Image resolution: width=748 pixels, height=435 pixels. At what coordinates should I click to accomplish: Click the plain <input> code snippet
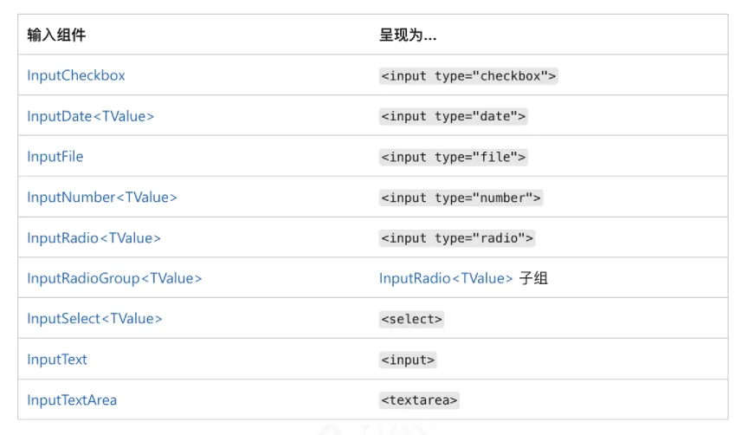pyautogui.click(x=408, y=360)
